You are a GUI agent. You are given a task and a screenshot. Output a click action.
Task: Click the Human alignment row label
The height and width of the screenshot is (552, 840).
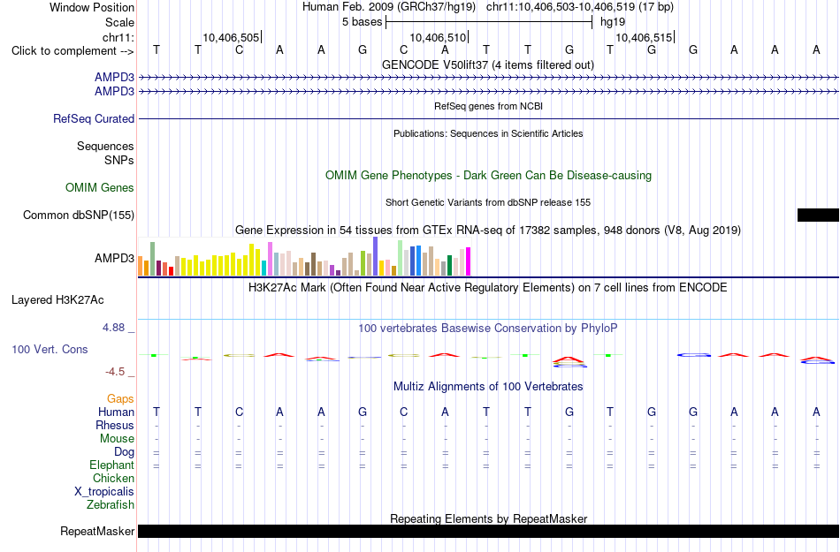(x=116, y=412)
